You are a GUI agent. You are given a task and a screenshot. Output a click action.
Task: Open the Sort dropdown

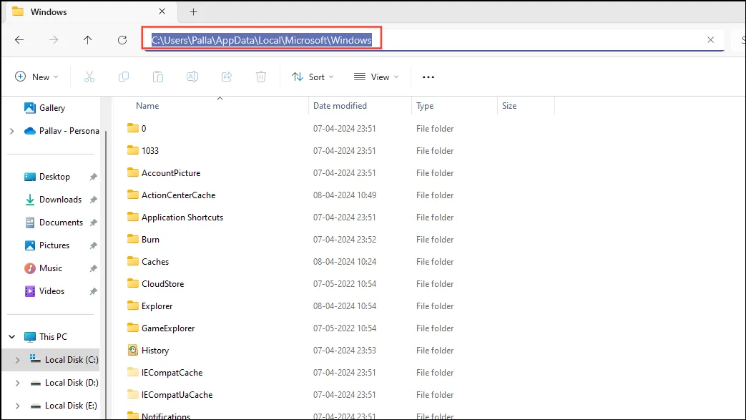tap(313, 77)
